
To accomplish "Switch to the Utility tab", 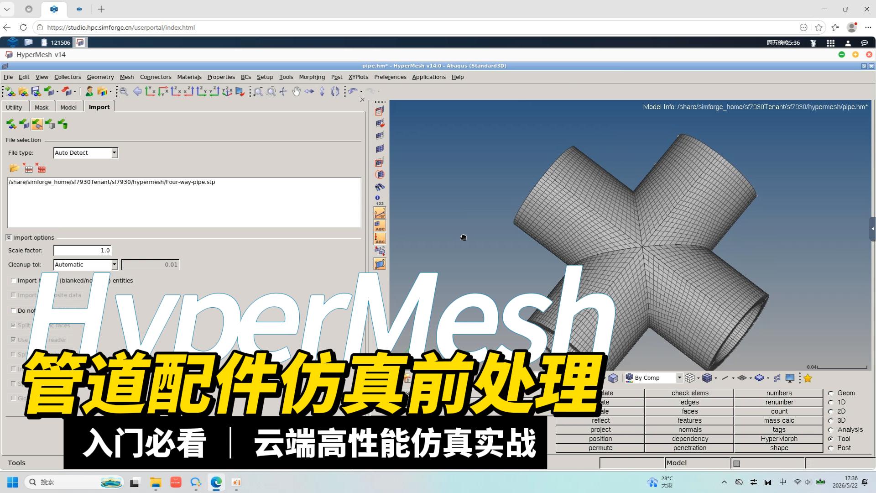I will point(14,107).
